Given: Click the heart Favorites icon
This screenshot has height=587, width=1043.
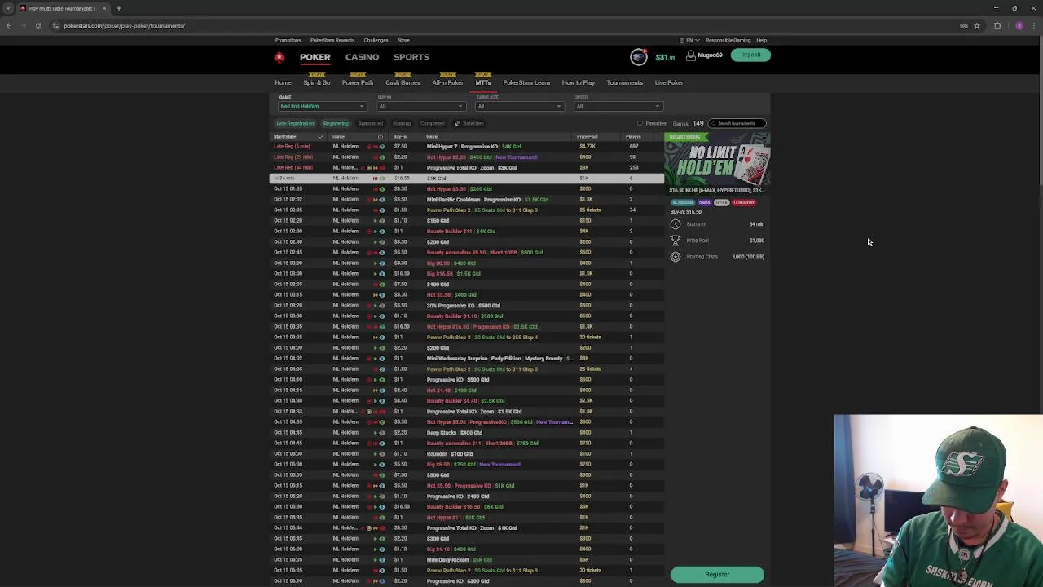Looking at the screenshot, I should pos(640,123).
